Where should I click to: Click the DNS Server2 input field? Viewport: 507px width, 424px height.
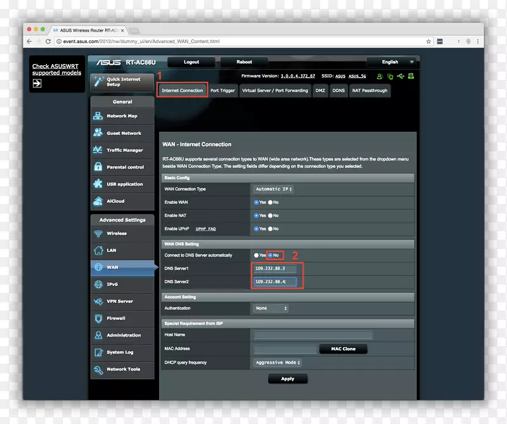pyautogui.click(x=275, y=281)
